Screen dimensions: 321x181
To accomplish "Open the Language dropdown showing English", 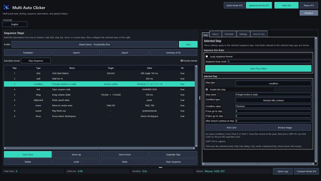I will [15, 24].
